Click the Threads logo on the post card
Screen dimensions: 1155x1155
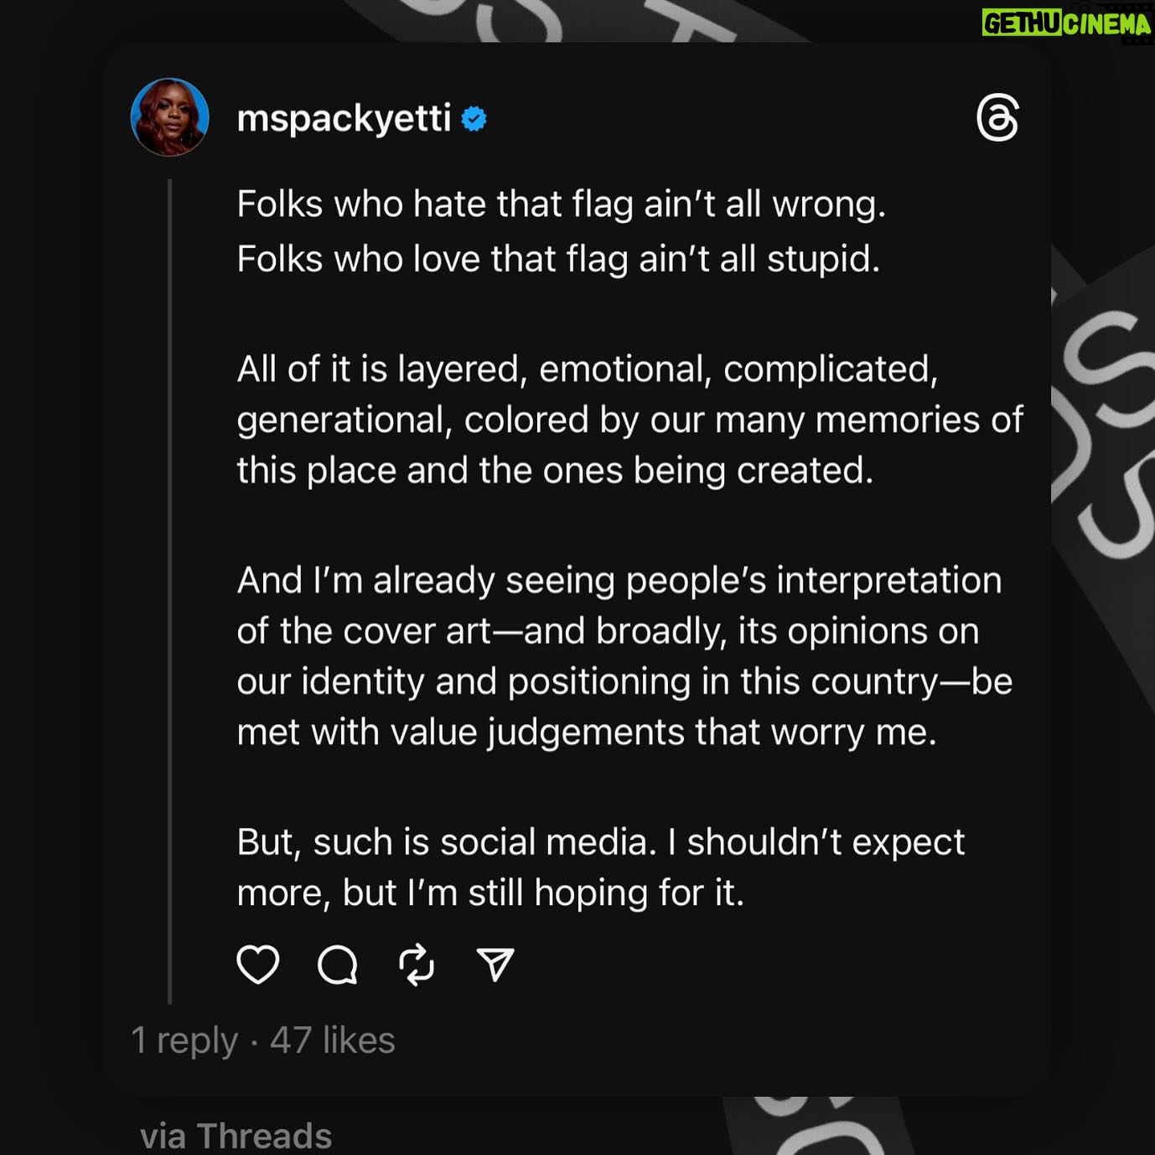[x=997, y=117]
